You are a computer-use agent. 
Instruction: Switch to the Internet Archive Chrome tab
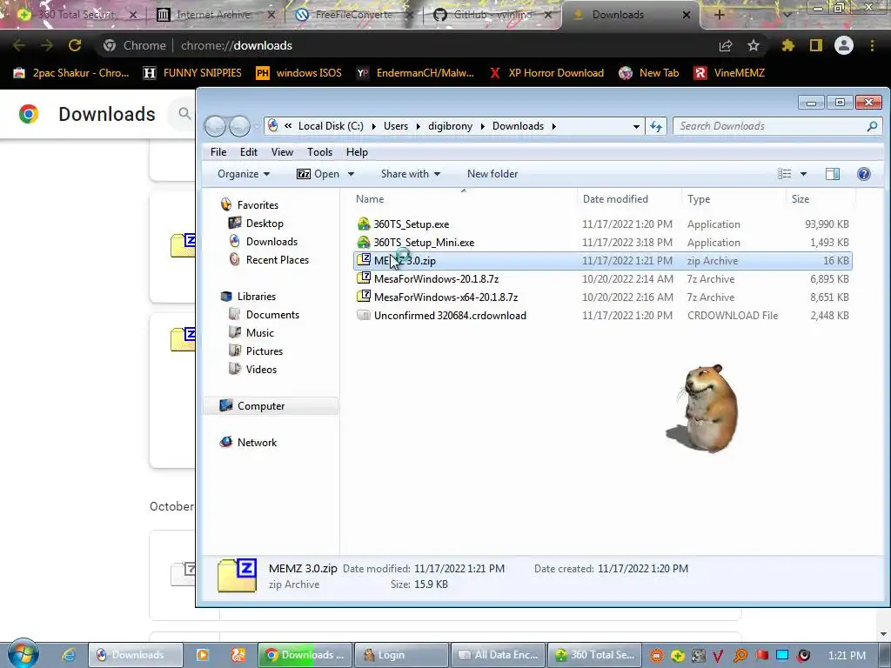click(x=214, y=15)
